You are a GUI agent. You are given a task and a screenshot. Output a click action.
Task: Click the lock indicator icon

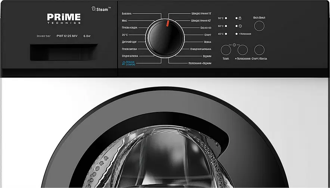coord(240,18)
